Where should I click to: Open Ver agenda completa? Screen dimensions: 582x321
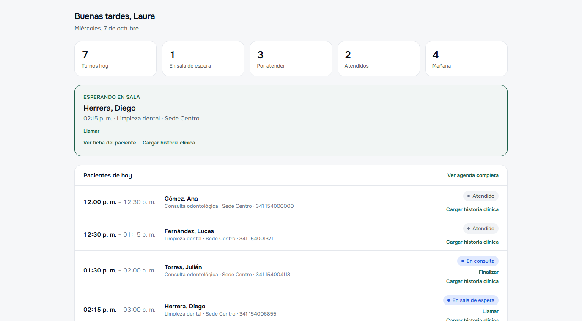473,175
